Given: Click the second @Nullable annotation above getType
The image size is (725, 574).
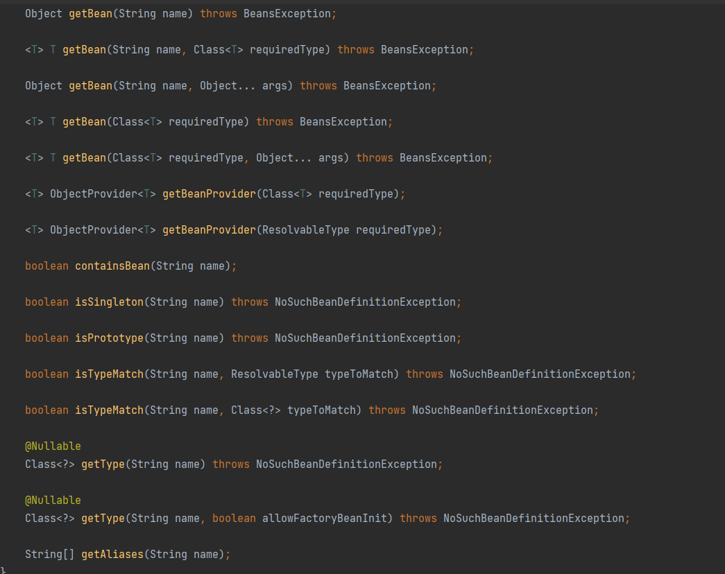Looking at the screenshot, I should 53,501.
